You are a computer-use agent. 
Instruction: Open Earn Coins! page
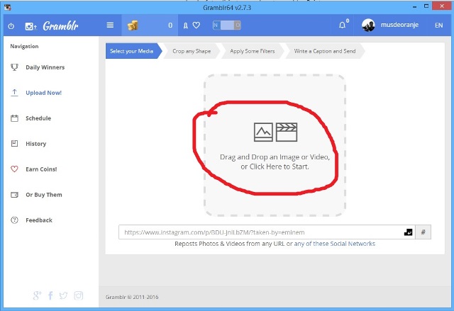(x=41, y=169)
